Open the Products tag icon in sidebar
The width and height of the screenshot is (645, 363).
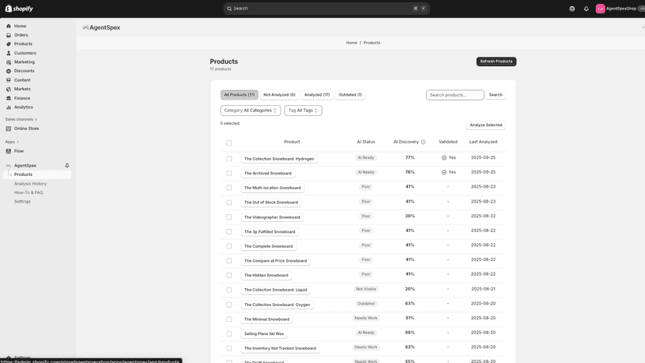coord(9,44)
